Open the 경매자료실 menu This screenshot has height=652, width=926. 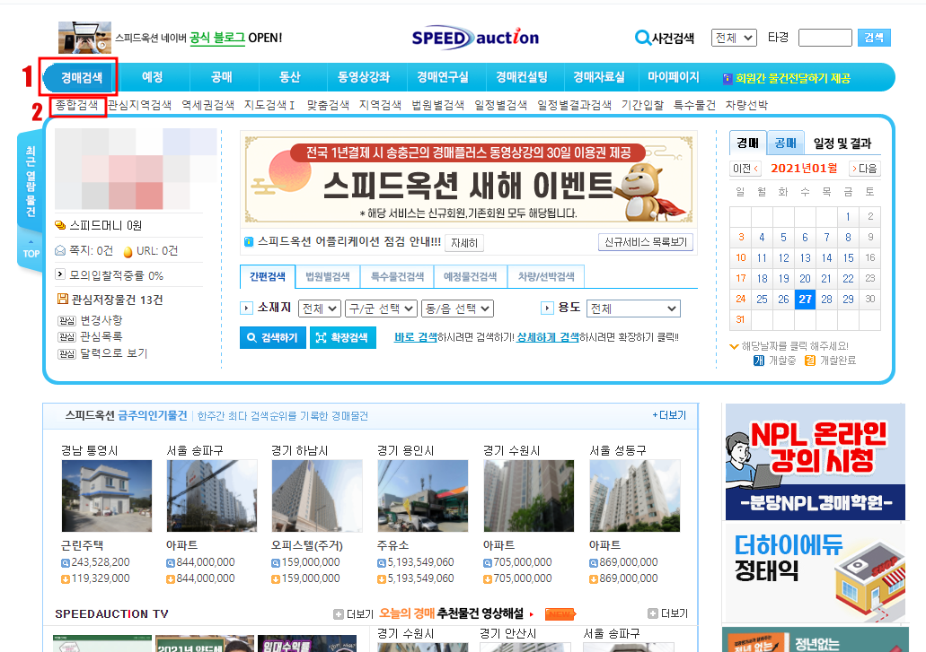pyautogui.click(x=599, y=77)
